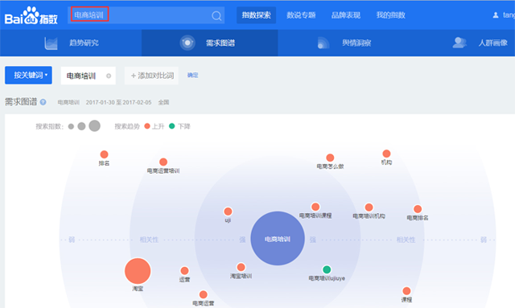Click the user account icon
Image resolution: width=515 pixels, height=308 pixels.
(x=496, y=15)
